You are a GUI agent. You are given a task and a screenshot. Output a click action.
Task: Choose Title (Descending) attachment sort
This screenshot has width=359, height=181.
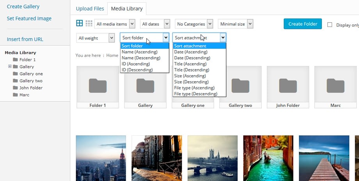(x=199, y=70)
